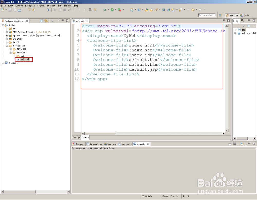The height and width of the screenshot is (200, 257).
Task: Close the web.xml editor tab
Action: pyautogui.click(x=87, y=21)
